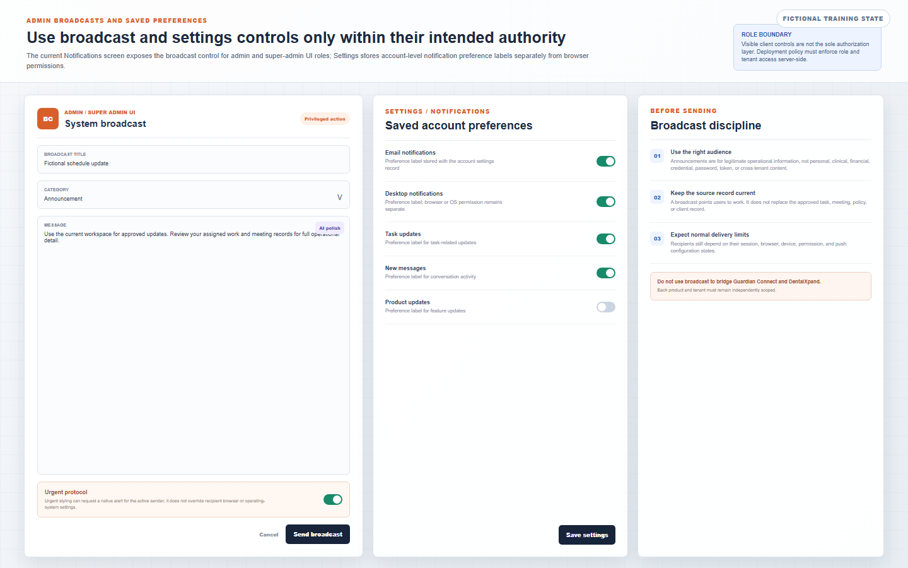Click the Send broadcast button
The image size is (908, 568).
point(318,534)
